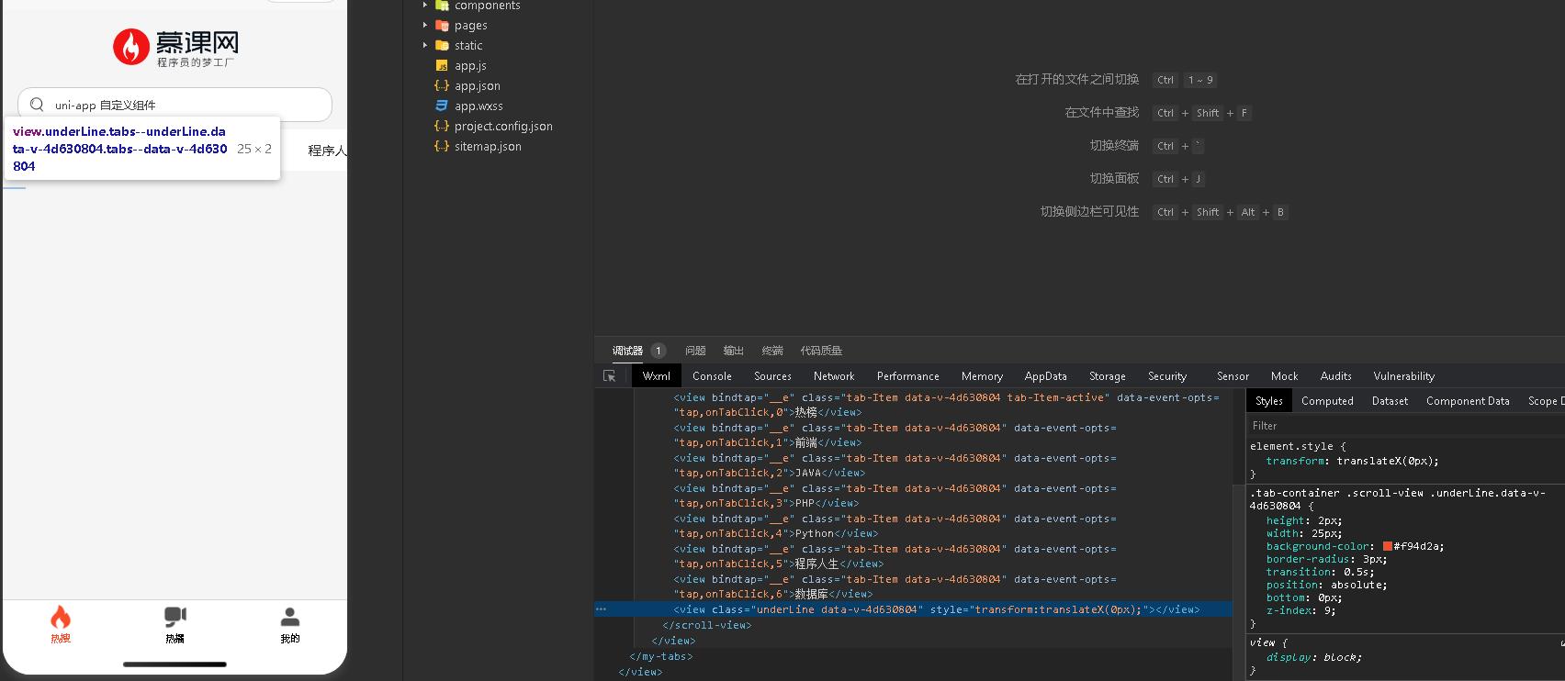
Task: Select the Python tab-Item row in Wxml
Action: tap(895, 526)
